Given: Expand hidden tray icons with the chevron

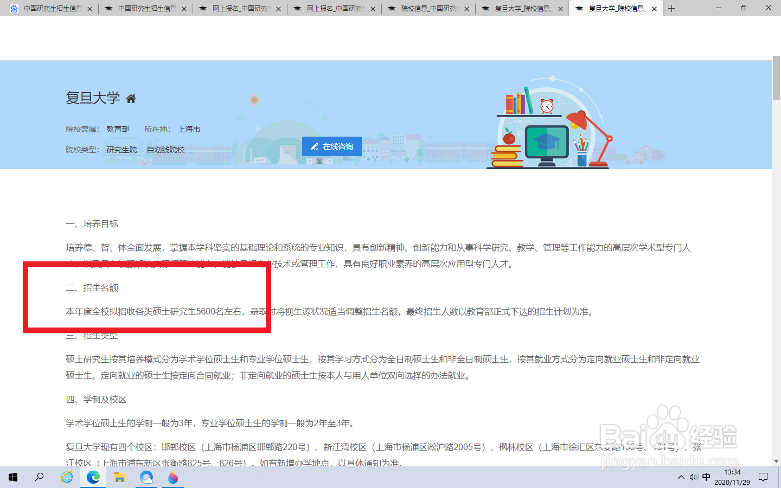Looking at the screenshot, I should click(x=681, y=478).
